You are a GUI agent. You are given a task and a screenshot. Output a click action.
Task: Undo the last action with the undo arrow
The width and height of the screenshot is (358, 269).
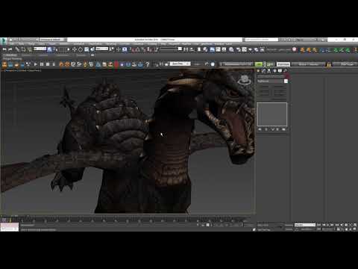[x=4, y=49]
